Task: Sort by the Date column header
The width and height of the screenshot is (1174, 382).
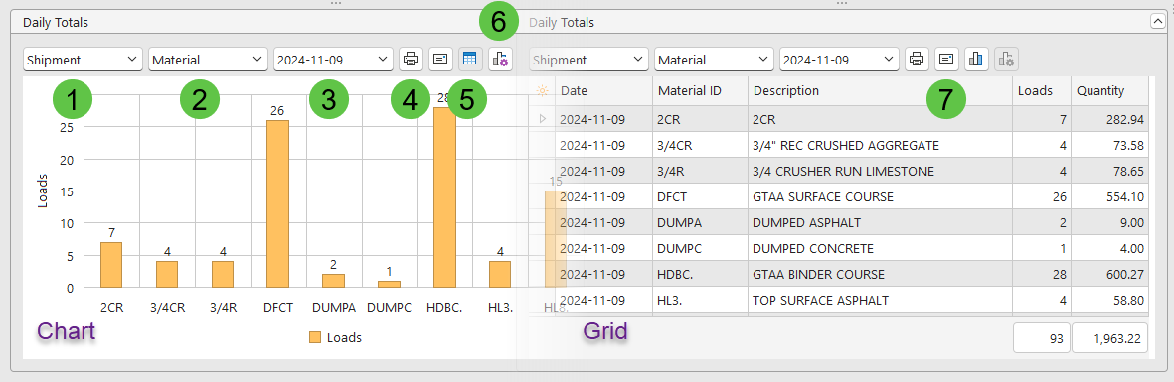Action: coord(604,91)
